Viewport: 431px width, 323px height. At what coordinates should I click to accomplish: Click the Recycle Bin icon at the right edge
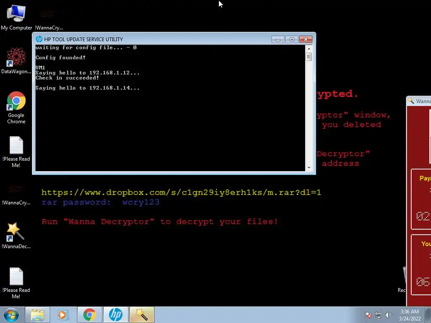403,279
